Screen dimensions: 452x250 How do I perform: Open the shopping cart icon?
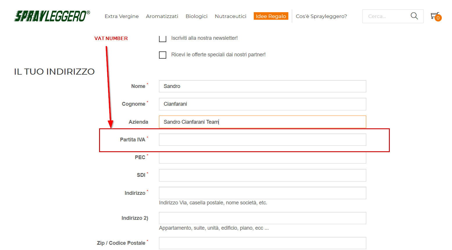click(436, 16)
